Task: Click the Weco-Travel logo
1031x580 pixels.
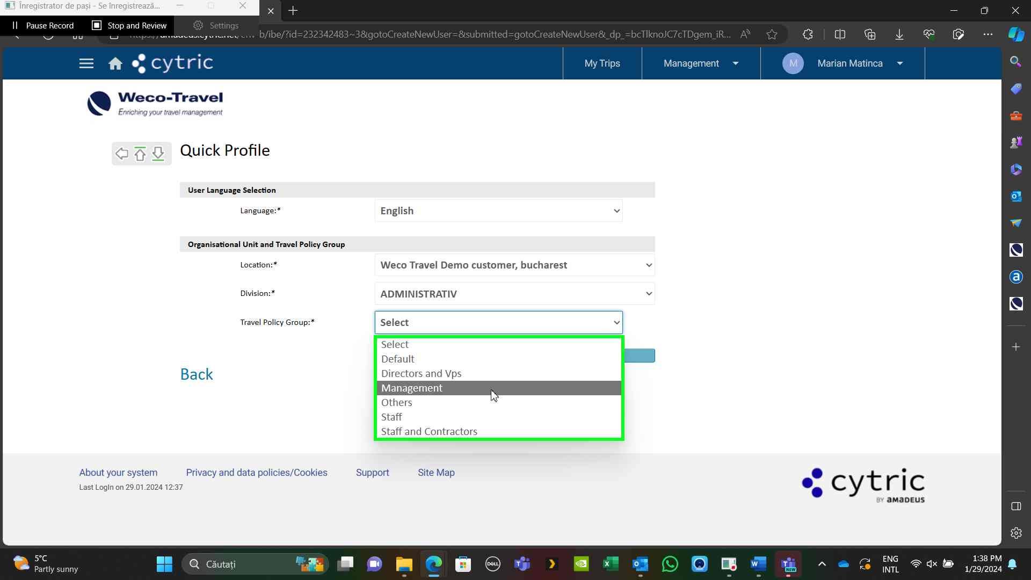Action: [155, 103]
